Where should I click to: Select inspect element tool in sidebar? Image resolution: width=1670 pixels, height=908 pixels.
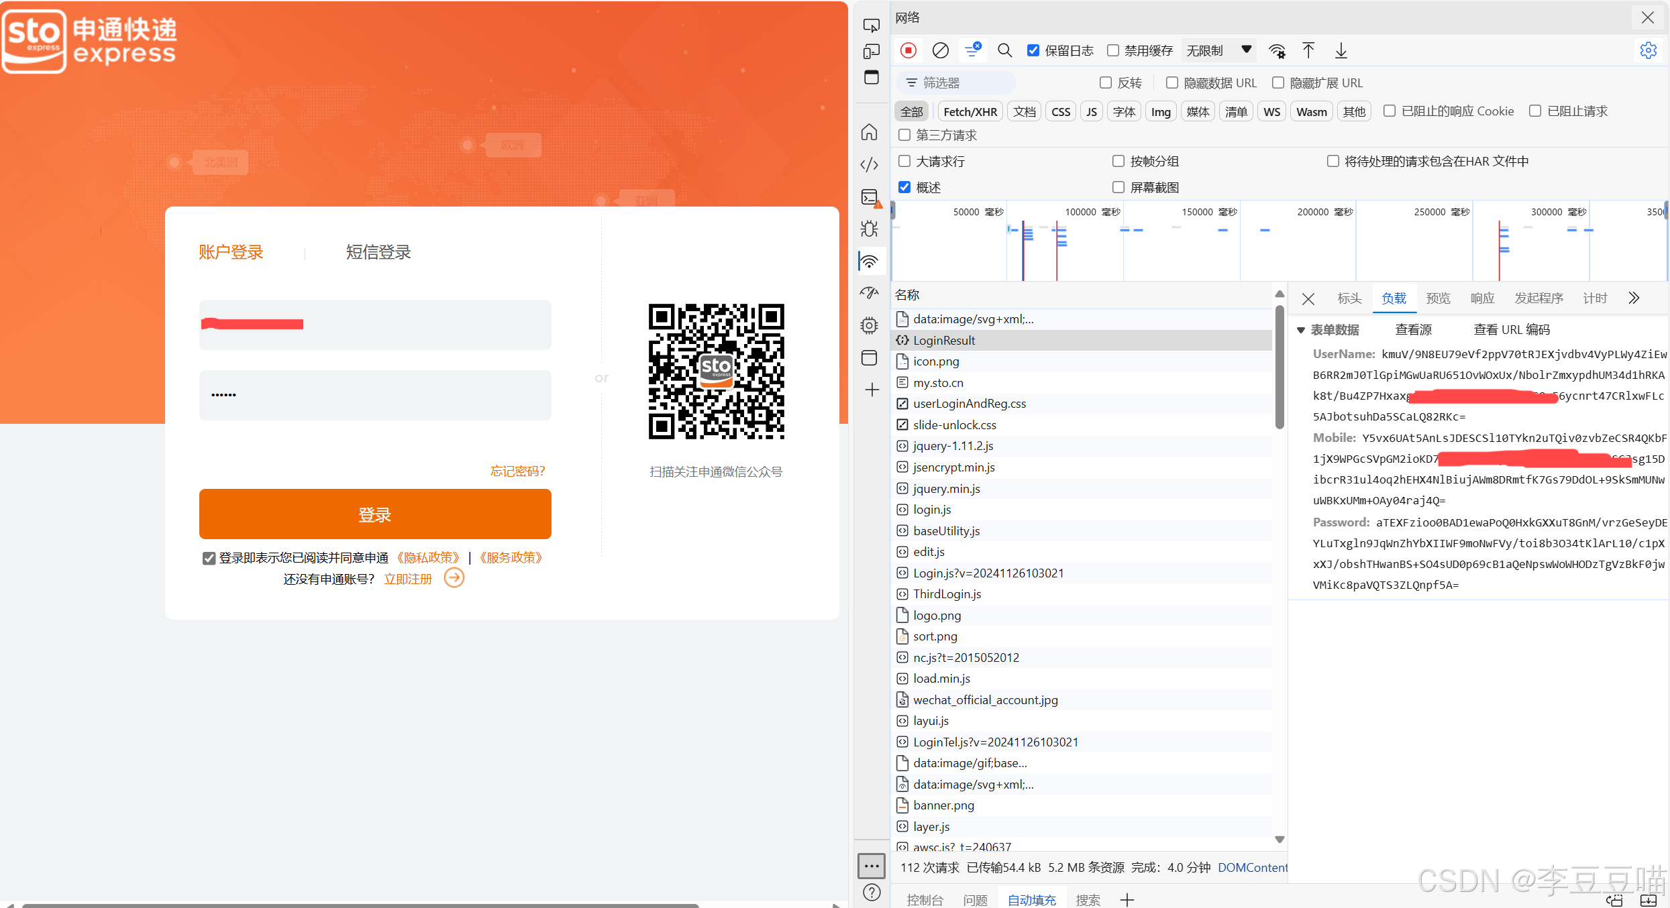[x=871, y=25]
